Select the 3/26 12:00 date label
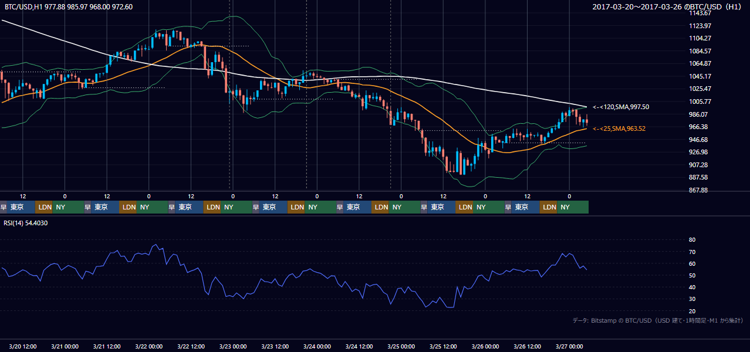Image resolution: width=750 pixels, height=352 pixels. (527, 347)
